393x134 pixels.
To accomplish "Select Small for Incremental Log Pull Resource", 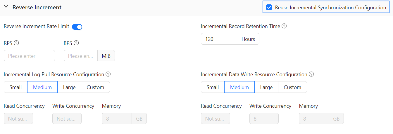I will click(15, 87).
